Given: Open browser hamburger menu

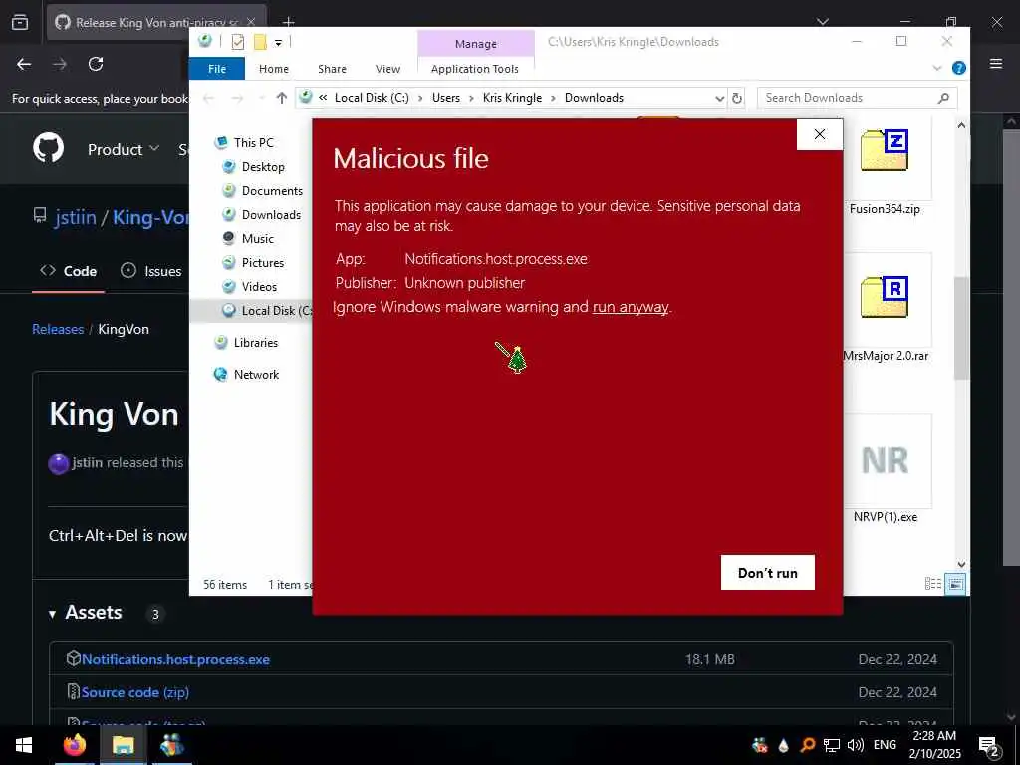Looking at the screenshot, I should [996, 63].
